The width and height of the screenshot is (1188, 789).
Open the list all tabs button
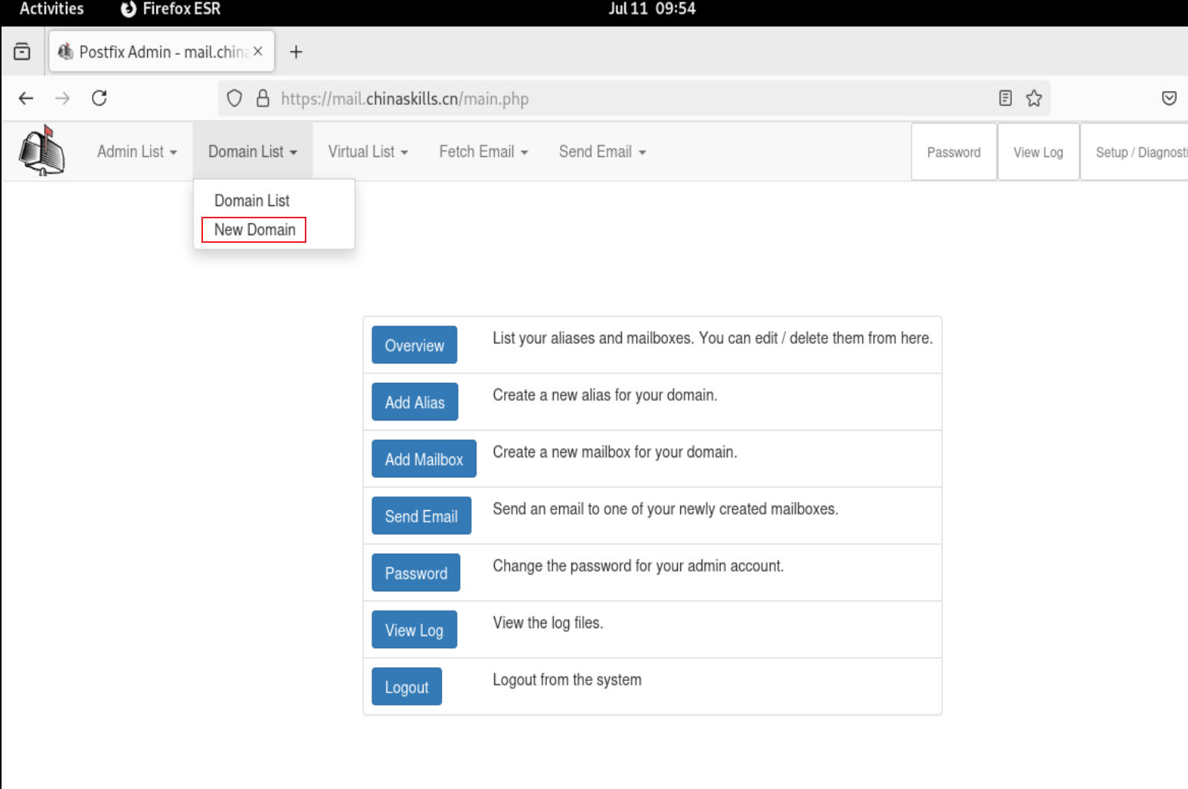click(22, 51)
